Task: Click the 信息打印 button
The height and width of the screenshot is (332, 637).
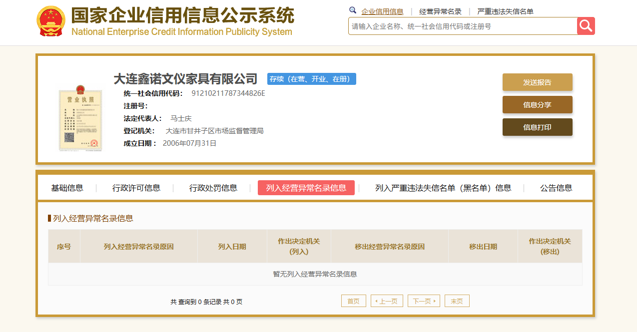Action: click(x=537, y=127)
